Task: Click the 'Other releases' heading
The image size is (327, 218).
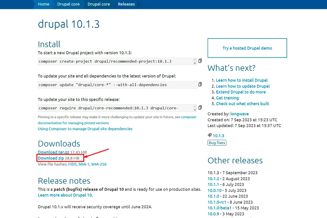Action: [x=235, y=161]
